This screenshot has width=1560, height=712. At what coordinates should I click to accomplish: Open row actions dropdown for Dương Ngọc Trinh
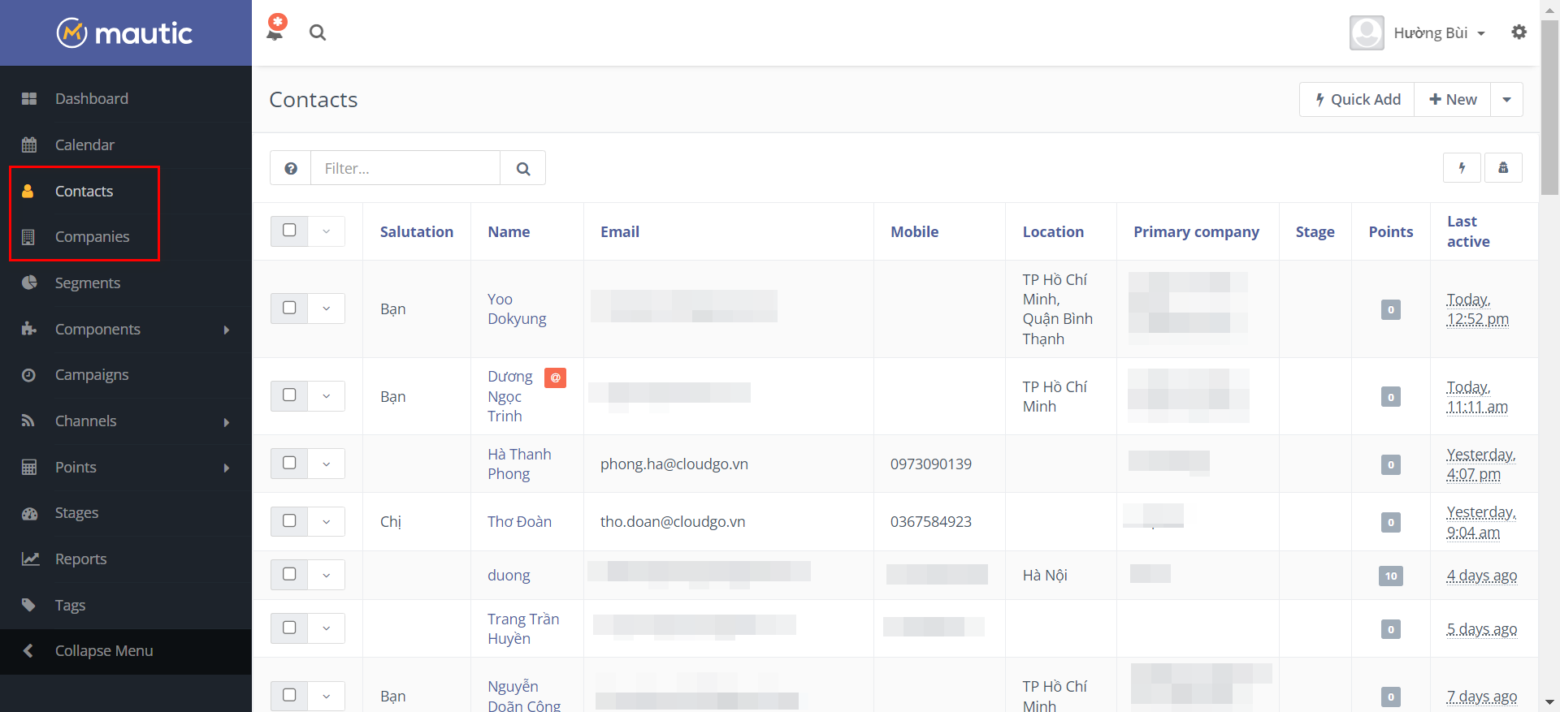coord(327,396)
